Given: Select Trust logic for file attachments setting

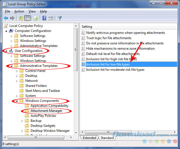Looking at the screenshot, I should click(x=109, y=38).
